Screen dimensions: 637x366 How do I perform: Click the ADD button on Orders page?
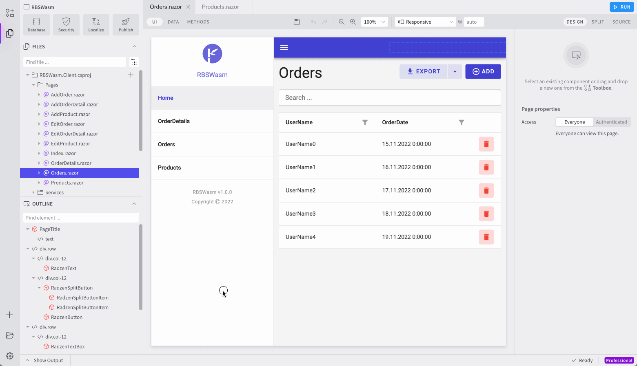pos(483,72)
